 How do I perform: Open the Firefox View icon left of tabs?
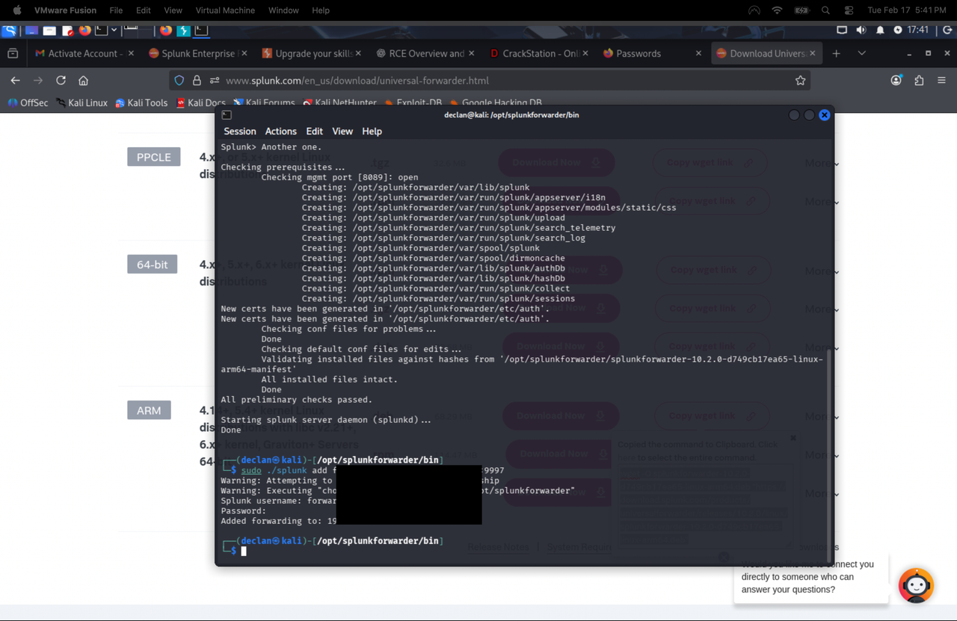click(13, 54)
